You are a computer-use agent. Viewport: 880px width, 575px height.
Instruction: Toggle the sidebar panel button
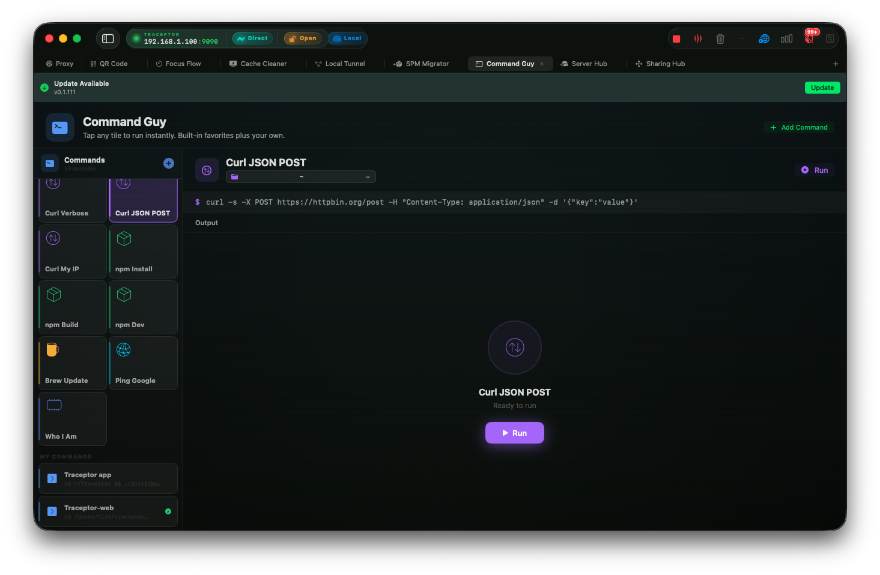pyautogui.click(x=108, y=38)
